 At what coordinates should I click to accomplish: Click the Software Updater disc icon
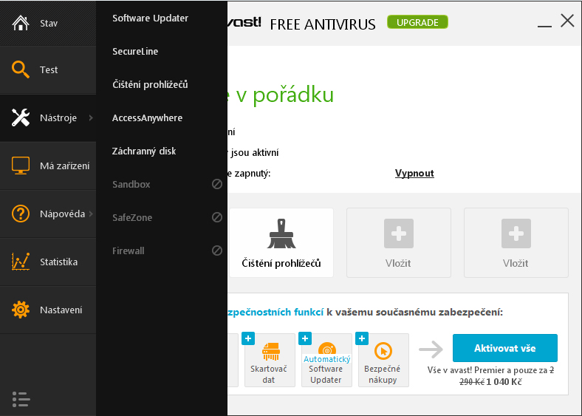pos(327,348)
